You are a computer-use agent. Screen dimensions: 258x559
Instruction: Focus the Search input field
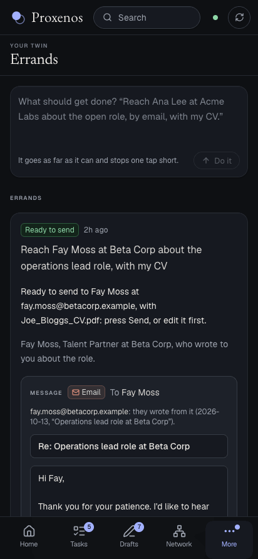pyautogui.click(x=147, y=18)
